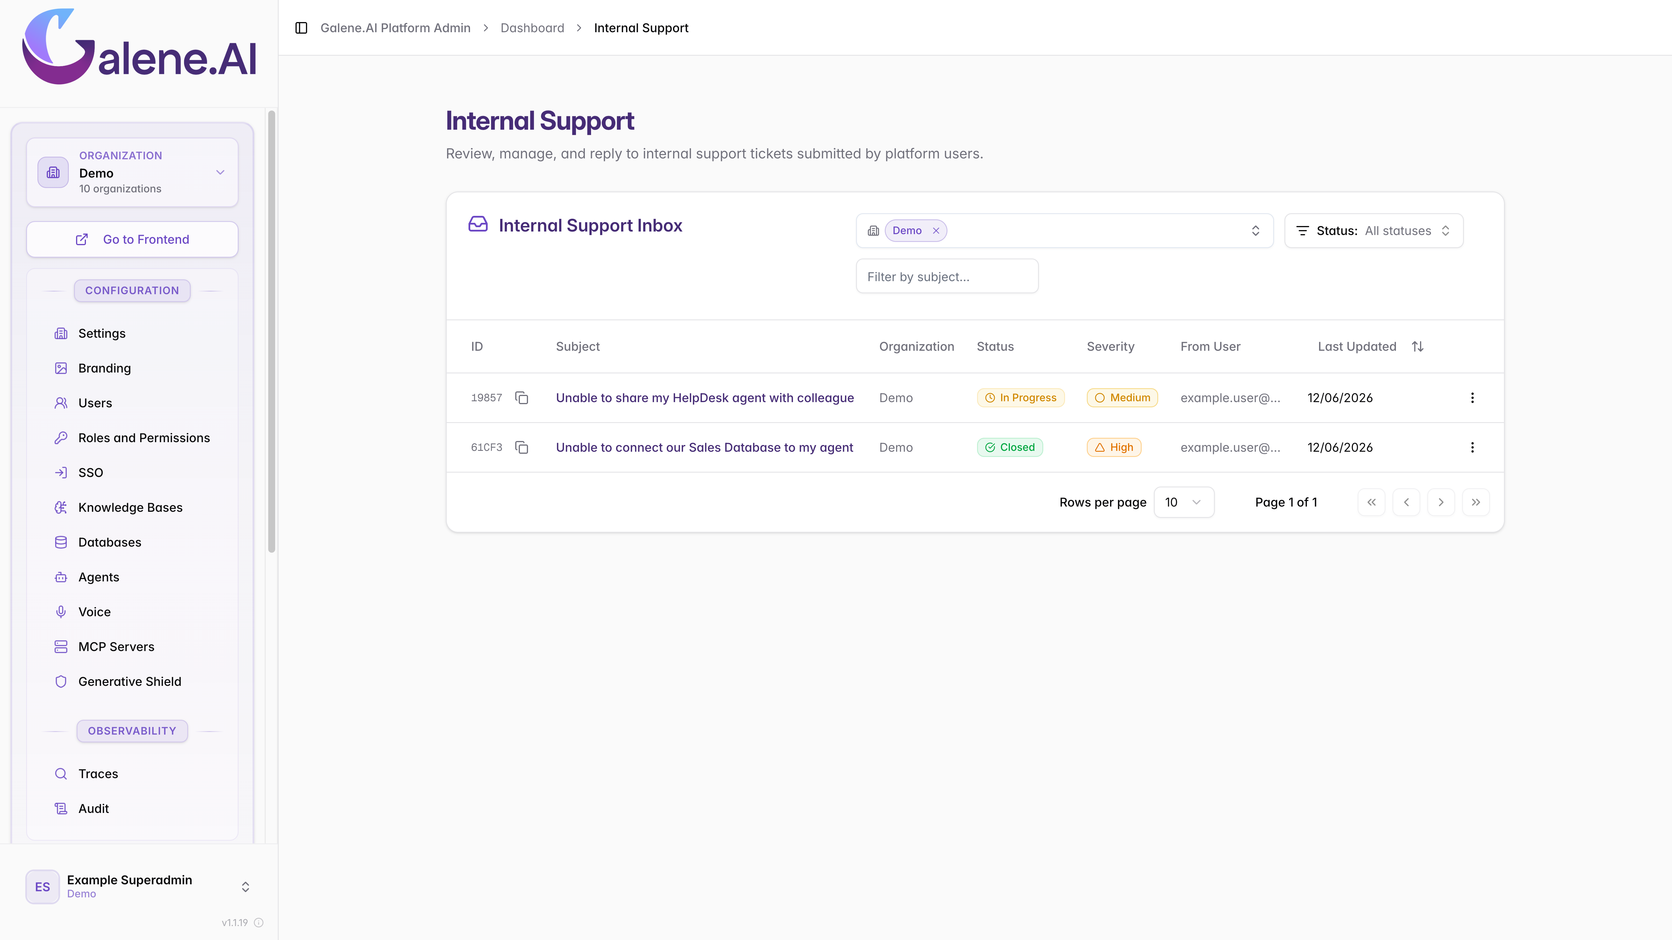Go to previous page of tickets
The width and height of the screenshot is (1672, 940).
[x=1406, y=502]
